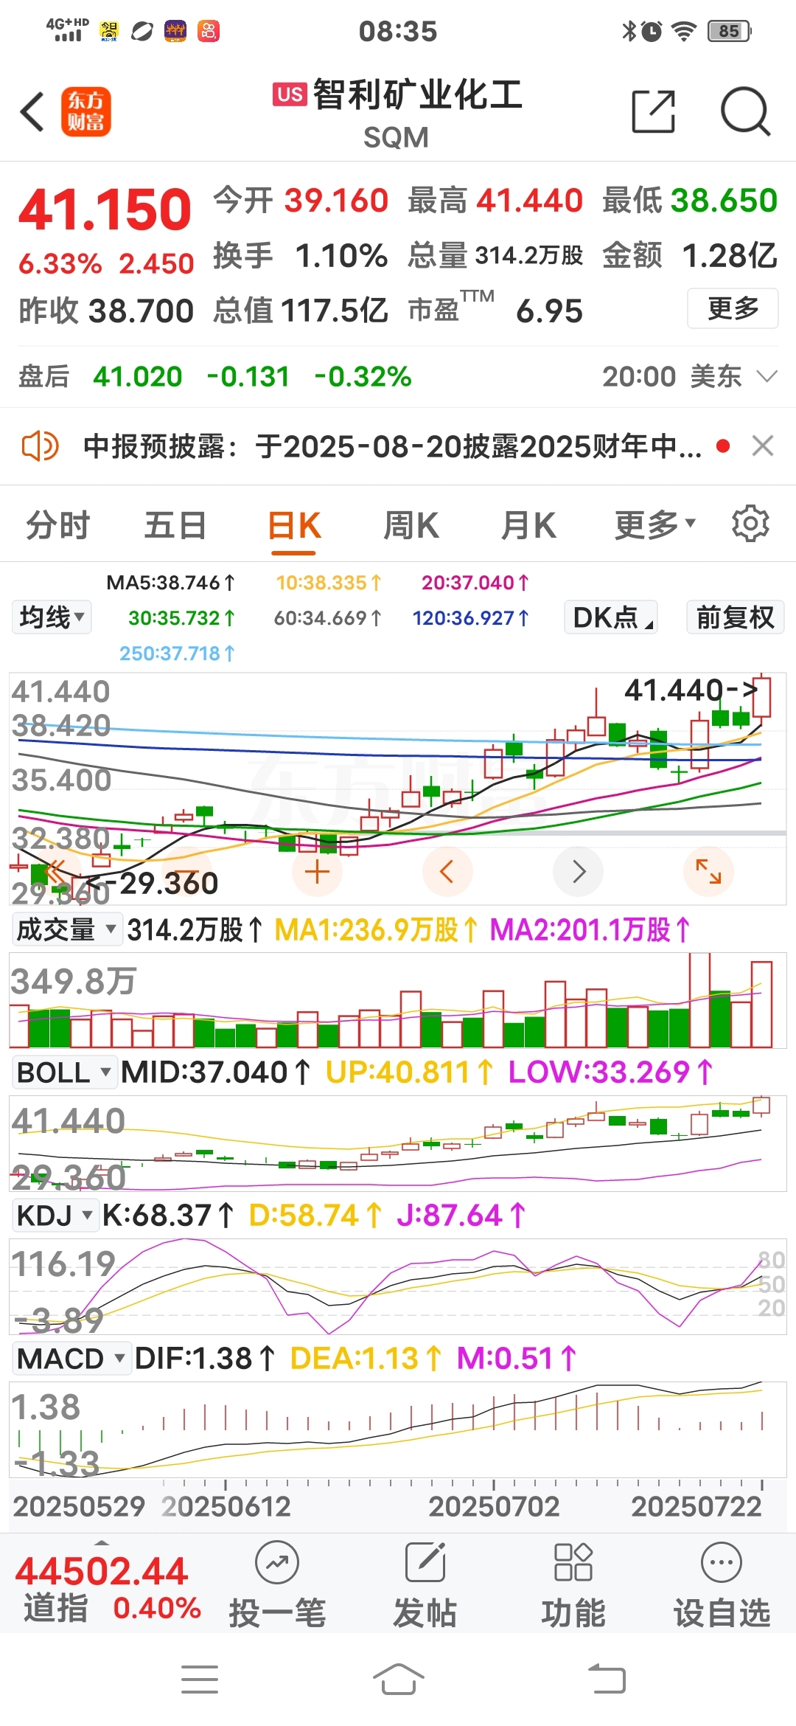Tap the 更多 quote details button
This screenshot has height=1726, width=796.
(733, 308)
